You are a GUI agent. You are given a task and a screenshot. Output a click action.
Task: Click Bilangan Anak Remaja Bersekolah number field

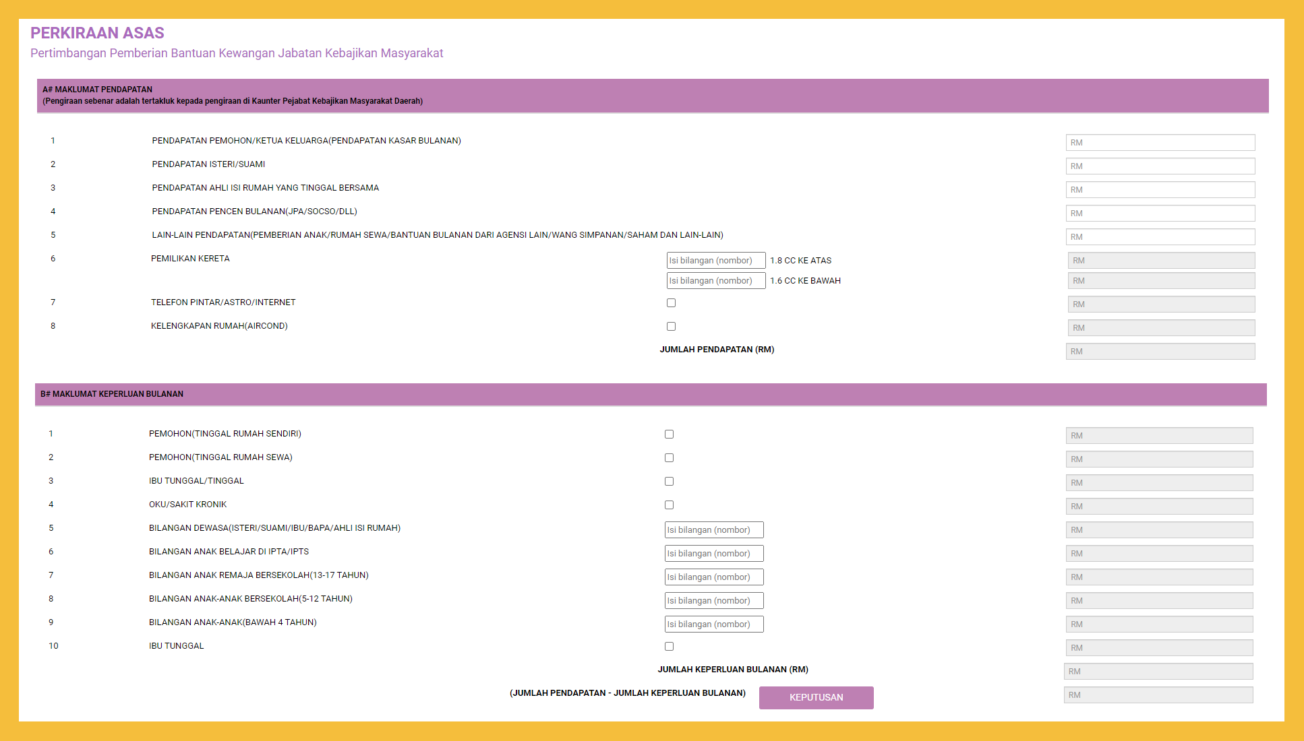pyautogui.click(x=713, y=577)
